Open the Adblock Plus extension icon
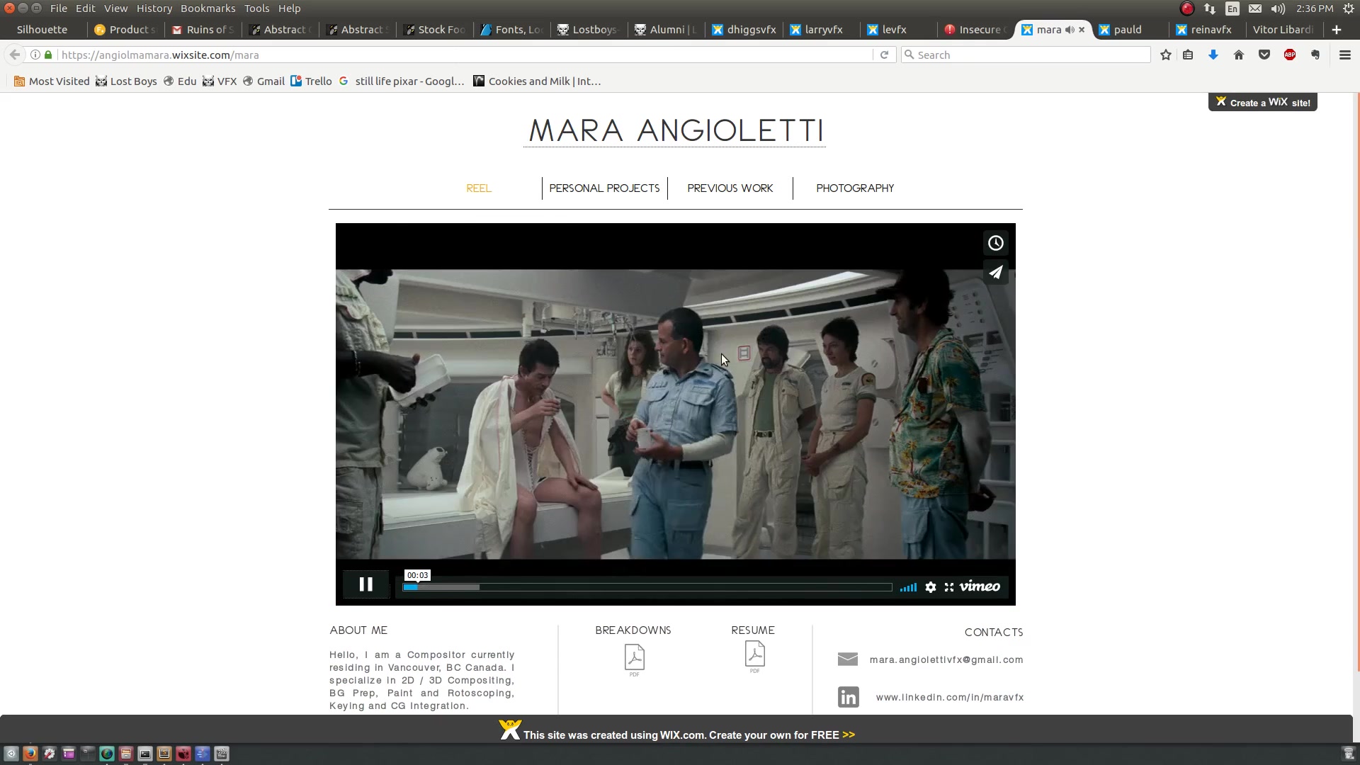The width and height of the screenshot is (1360, 765). tap(1290, 55)
